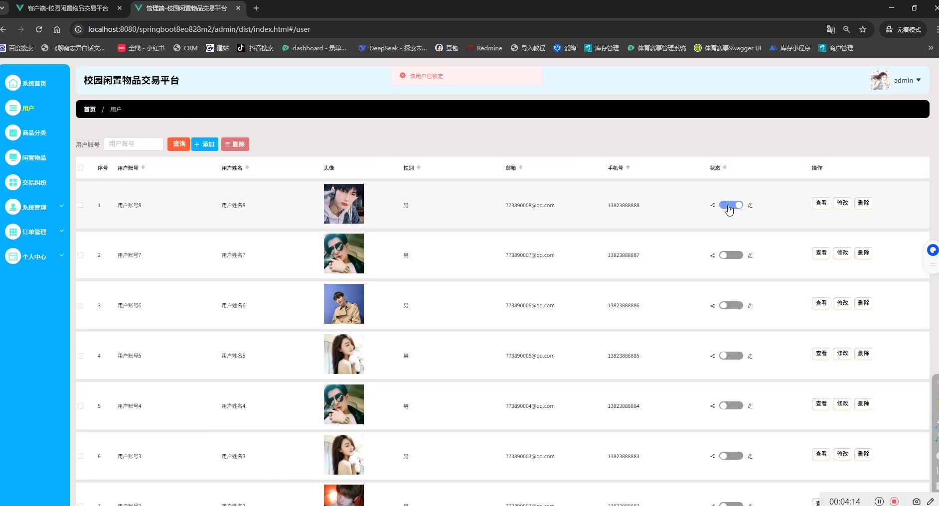Click the avatar thumbnail of 用户账号8
This screenshot has width=939, height=506.
pyautogui.click(x=344, y=204)
